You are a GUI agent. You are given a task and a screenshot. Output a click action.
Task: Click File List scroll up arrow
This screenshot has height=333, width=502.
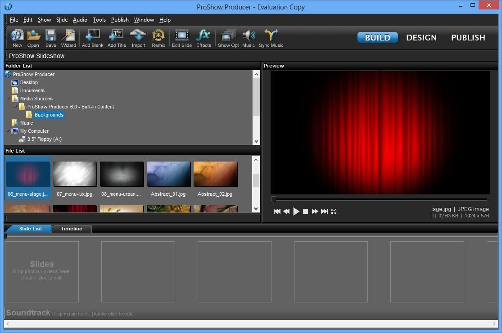tap(256, 159)
